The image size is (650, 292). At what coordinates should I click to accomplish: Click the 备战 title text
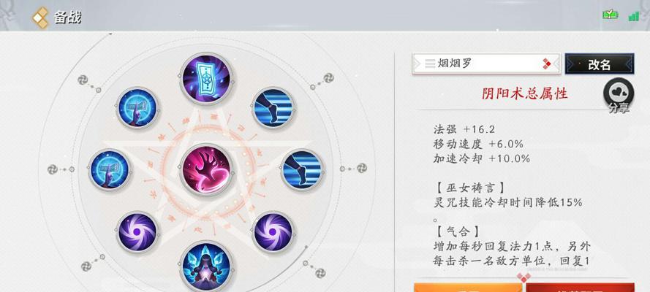[x=67, y=18]
